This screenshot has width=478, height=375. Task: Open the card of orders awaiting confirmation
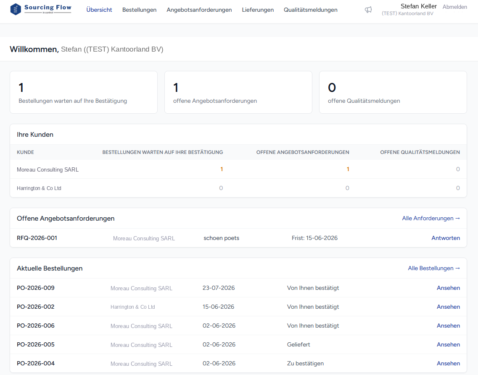(84, 92)
